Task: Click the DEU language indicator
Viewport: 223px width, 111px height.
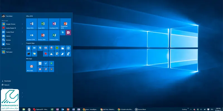Action: tap(212, 109)
